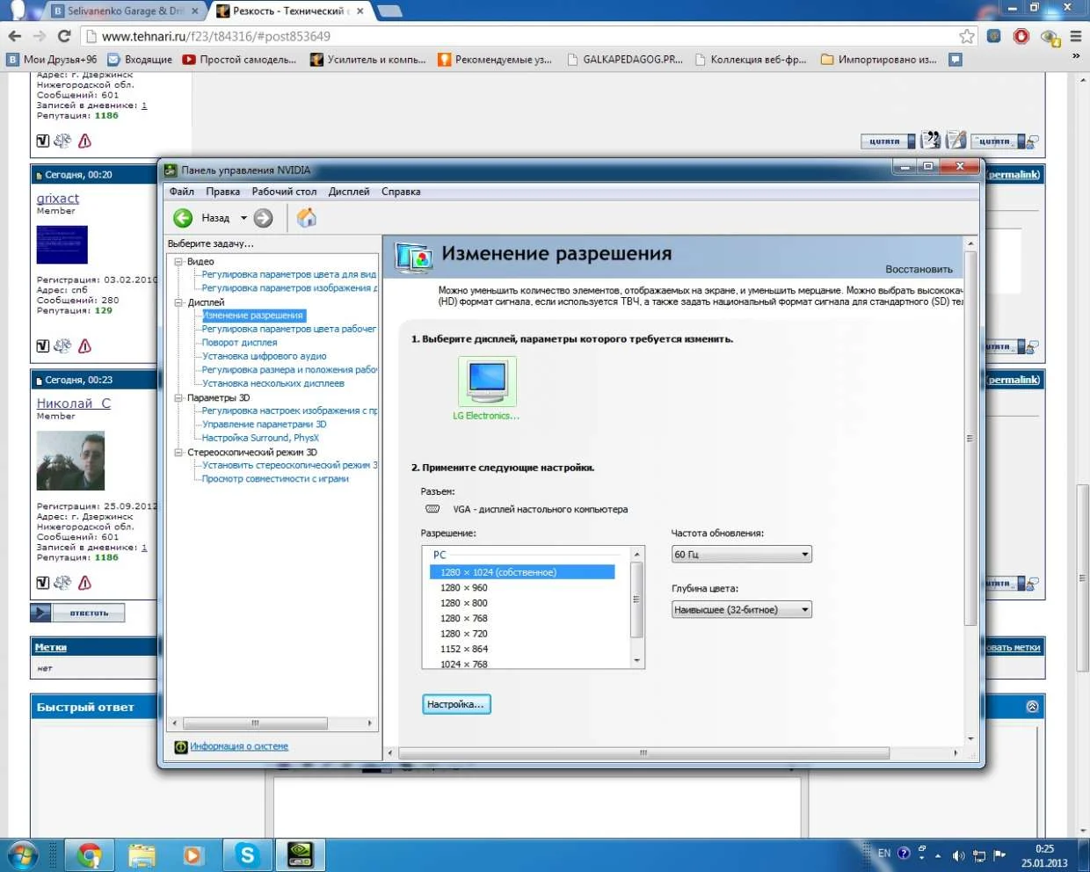Open color depth Наивысшее (32-битное) dropdown
1090x872 pixels.
tap(741, 610)
